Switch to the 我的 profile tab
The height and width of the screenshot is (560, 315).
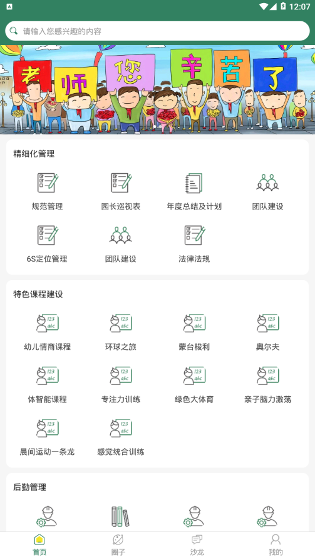click(x=275, y=545)
